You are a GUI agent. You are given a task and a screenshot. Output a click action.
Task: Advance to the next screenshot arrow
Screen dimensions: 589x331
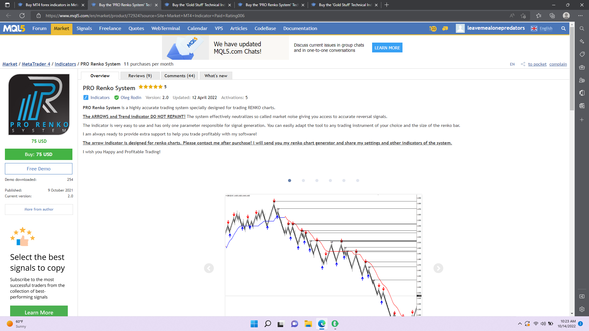(x=438, y=268)
